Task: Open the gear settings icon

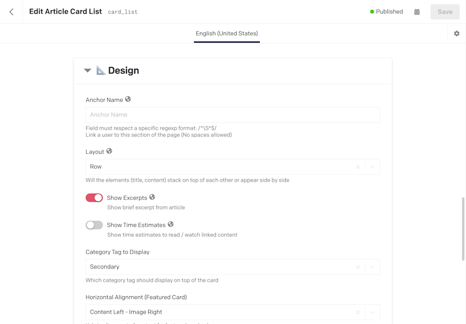Action: tap(457, 34)
